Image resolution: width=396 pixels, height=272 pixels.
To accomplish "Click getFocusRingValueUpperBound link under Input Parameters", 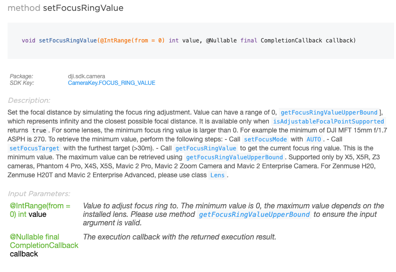I will [x=254, y=214].
